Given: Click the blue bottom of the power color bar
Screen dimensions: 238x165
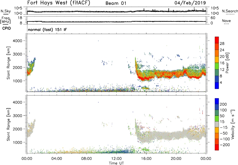Looking at the screenshot, I should [217, 85].
